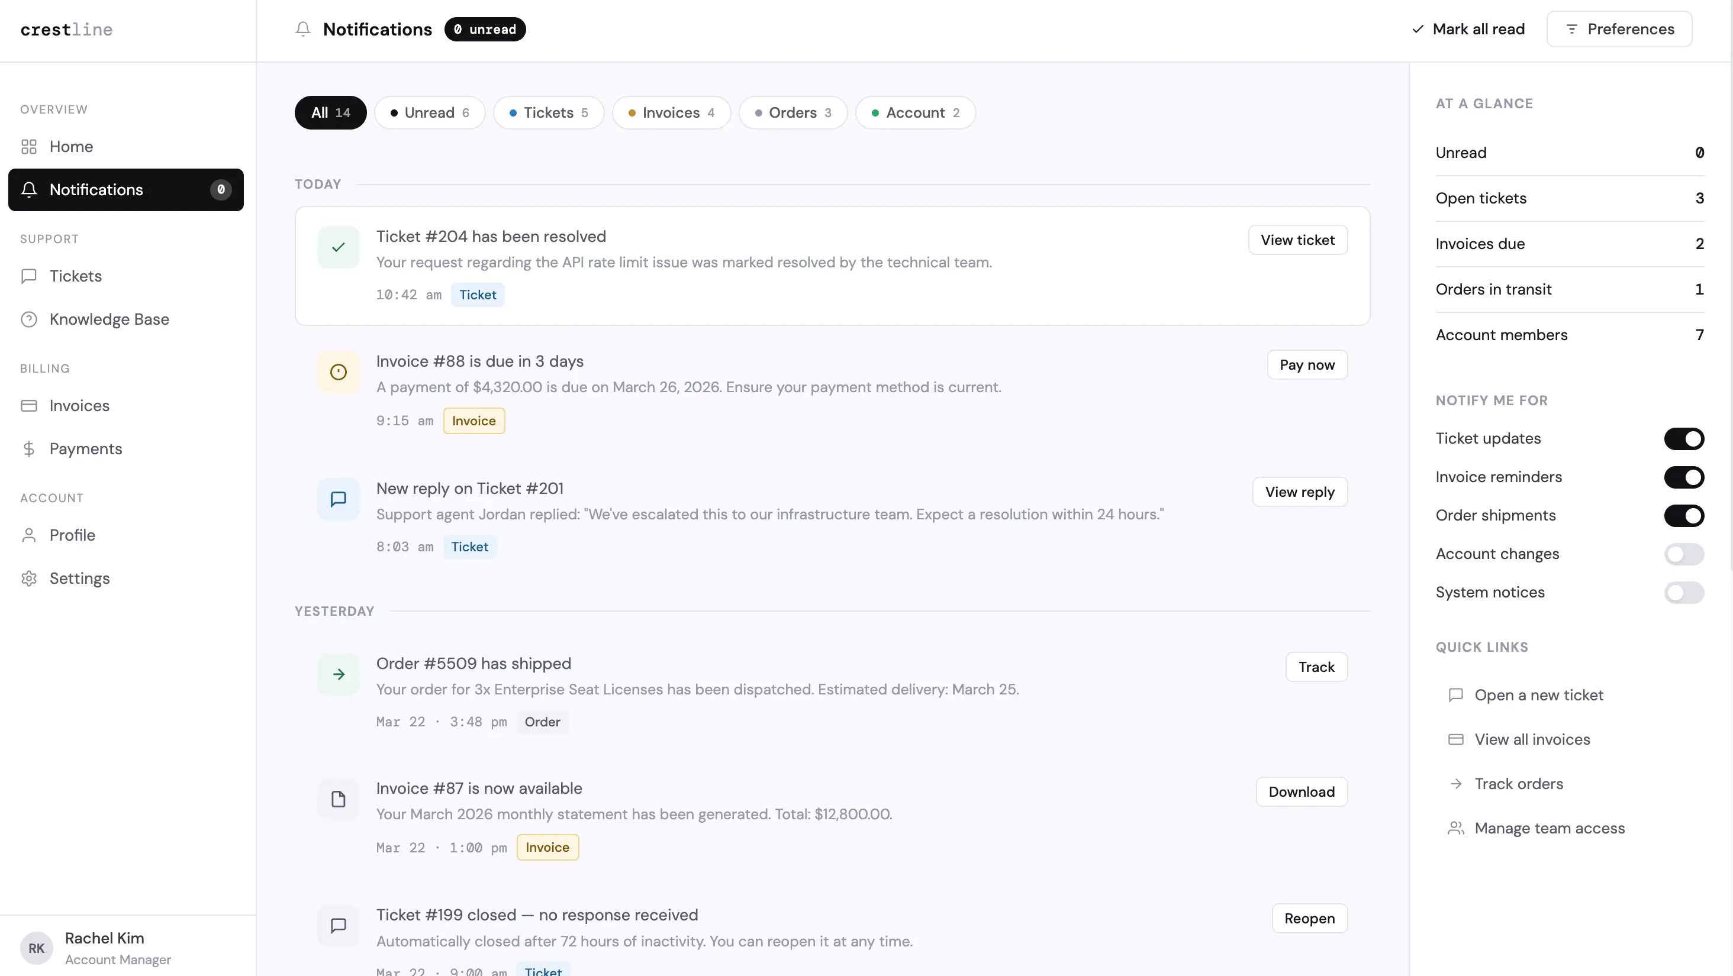Viewport: 1733px width, 976px height.
Task: Open the Preferences button
Action: (x=1619, y=29)
